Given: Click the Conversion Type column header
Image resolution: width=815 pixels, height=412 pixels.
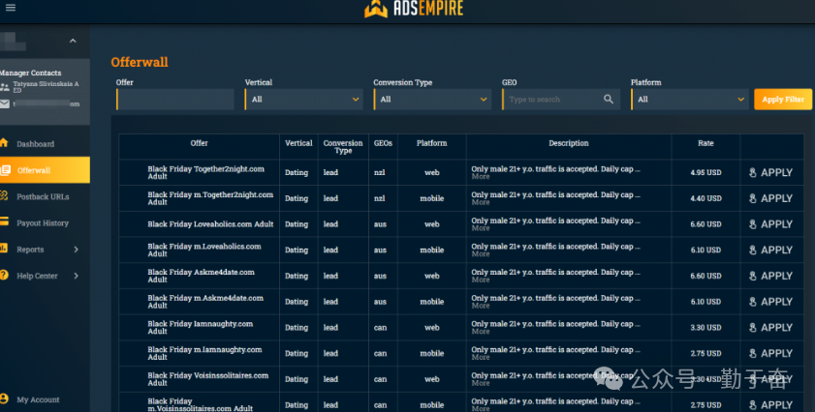Looking at the screenshot, I should [343, 147].
